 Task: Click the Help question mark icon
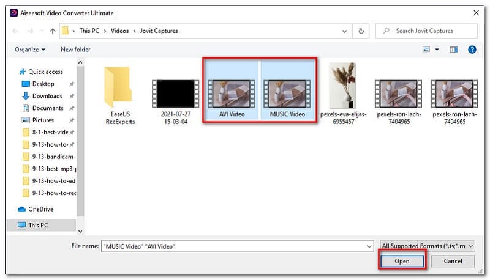click(x=472, y=50)
